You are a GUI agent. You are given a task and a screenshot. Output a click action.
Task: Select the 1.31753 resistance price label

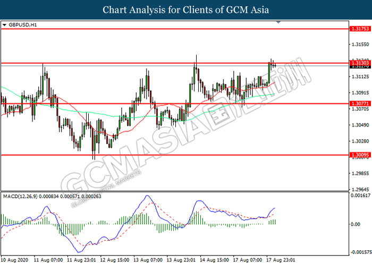pos(360,29)
